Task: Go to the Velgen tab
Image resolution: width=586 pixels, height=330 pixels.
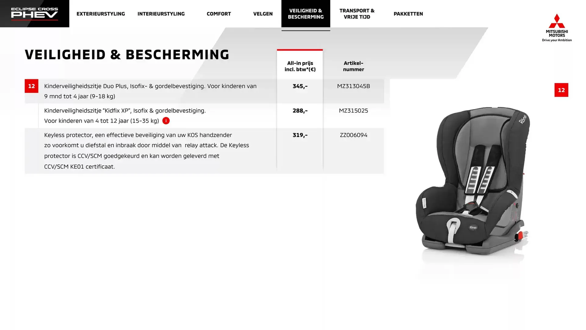Action: click(x=263, y=14)
